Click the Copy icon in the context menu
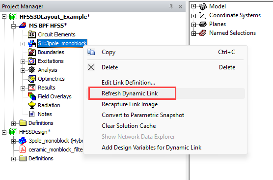 (91, 52)
